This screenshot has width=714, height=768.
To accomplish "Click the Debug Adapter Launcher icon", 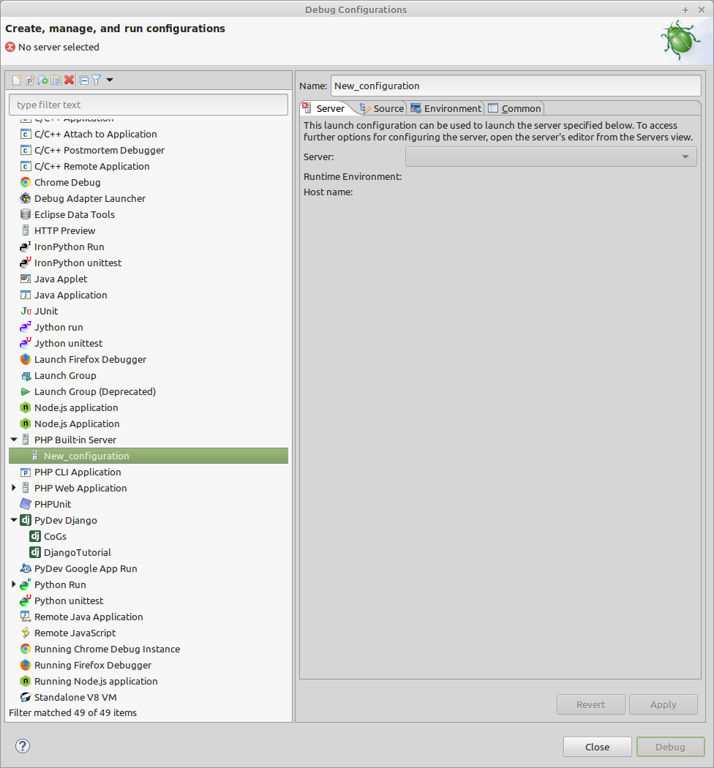I will pos(26,198).
